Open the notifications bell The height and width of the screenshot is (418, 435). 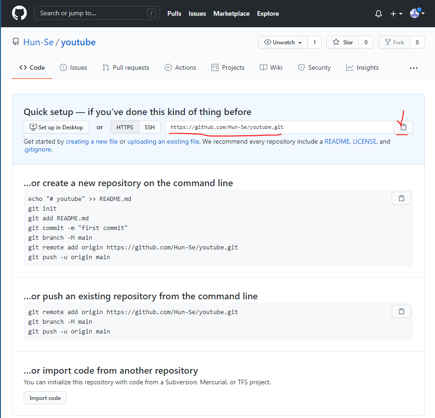click(x=379, y=13)
